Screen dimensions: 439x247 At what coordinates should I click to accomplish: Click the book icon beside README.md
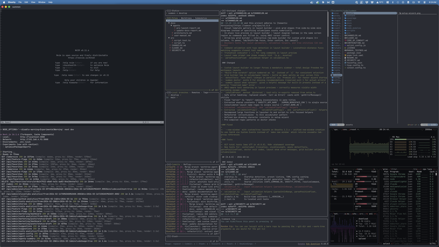tap(345, 58)
